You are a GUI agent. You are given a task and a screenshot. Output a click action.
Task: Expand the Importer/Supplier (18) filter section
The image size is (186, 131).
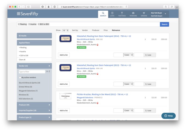34,110
